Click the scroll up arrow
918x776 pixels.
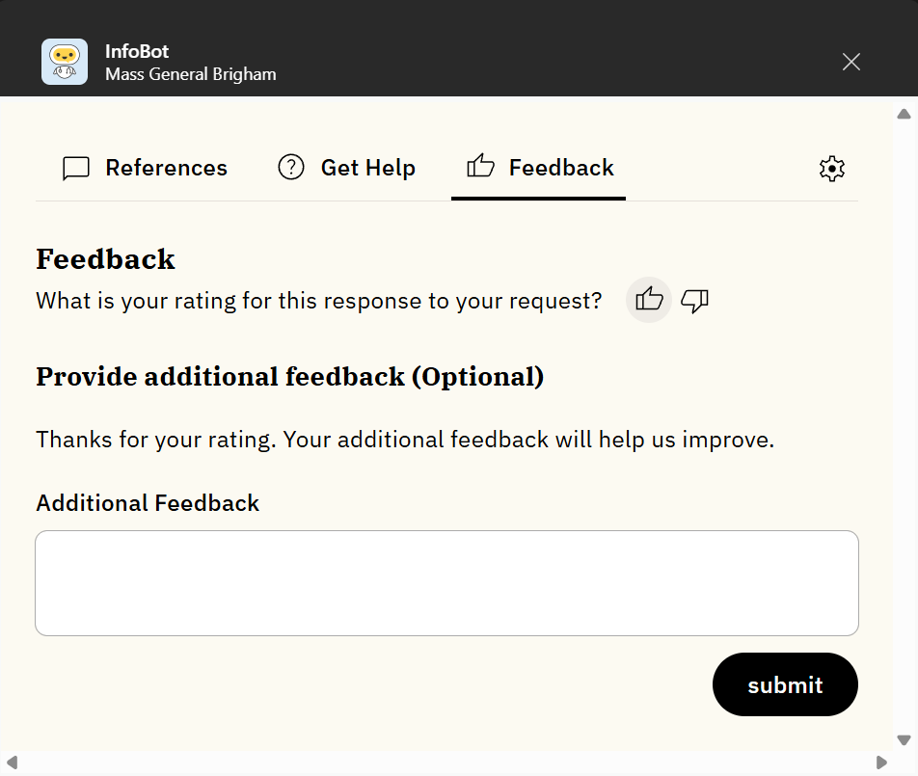pos(904,114)
